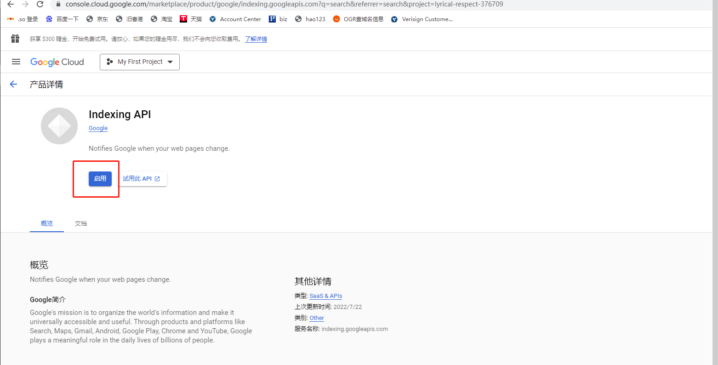718x365 pixels.
Task: Switch to the 概览 tab
Action: [x=47, y=223]
